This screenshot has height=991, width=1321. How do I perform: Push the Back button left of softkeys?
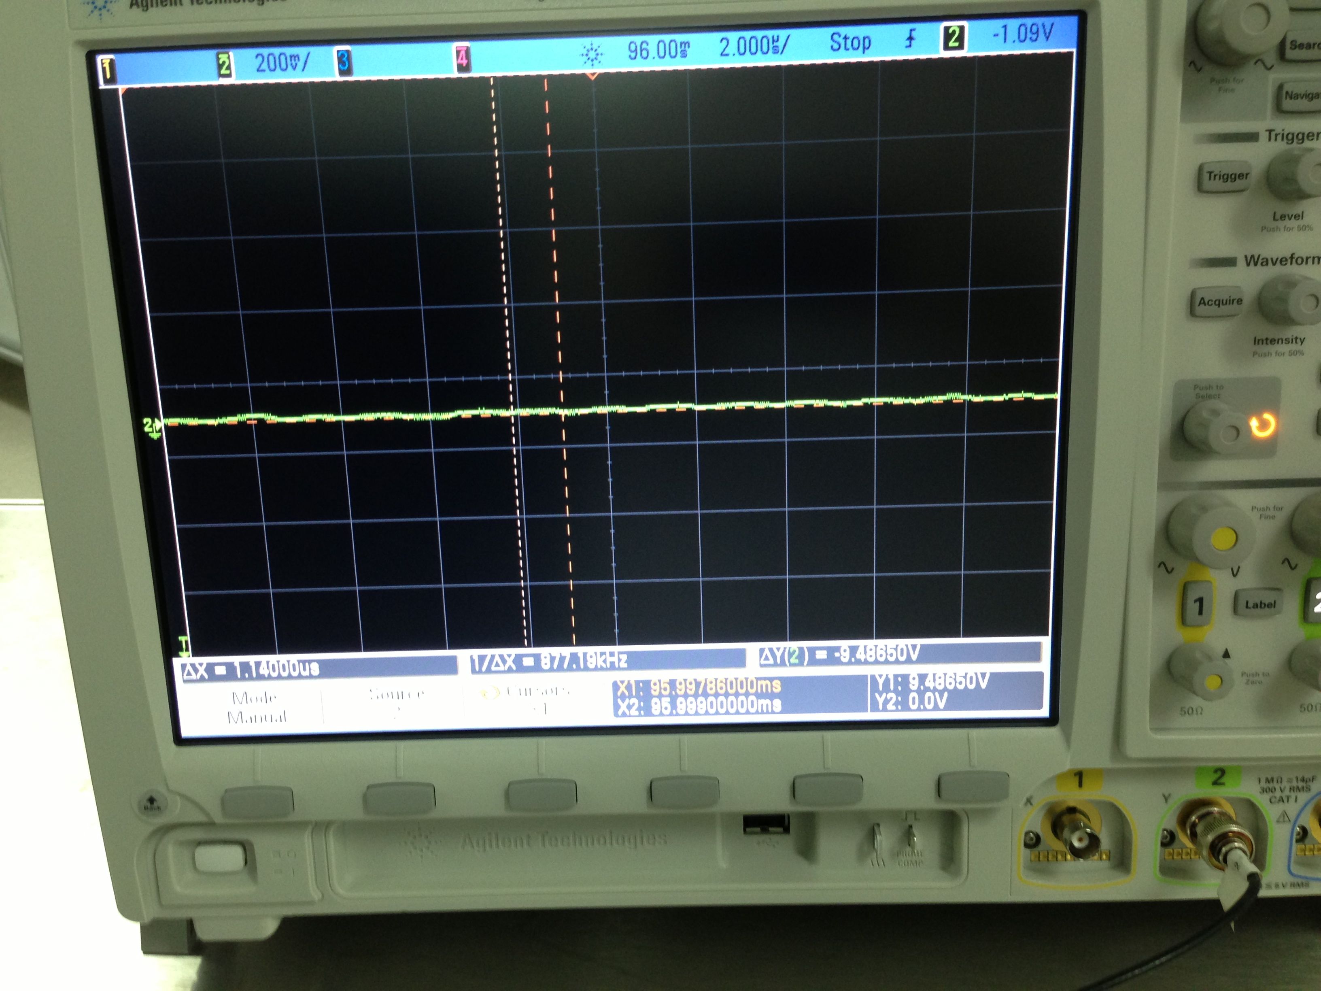152,802
